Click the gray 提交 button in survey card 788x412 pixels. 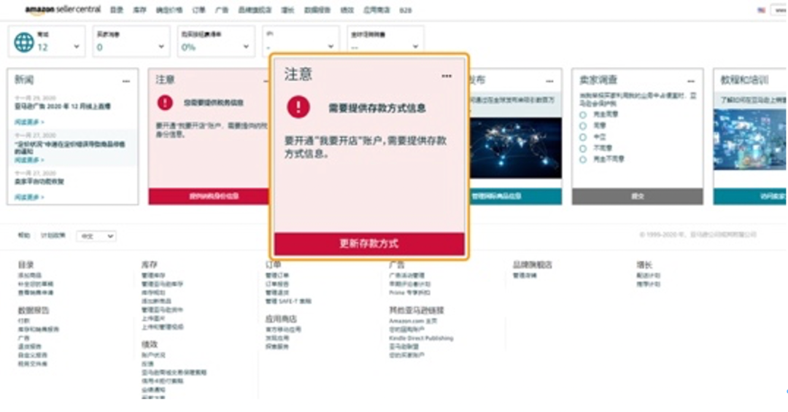pos(637,196)
